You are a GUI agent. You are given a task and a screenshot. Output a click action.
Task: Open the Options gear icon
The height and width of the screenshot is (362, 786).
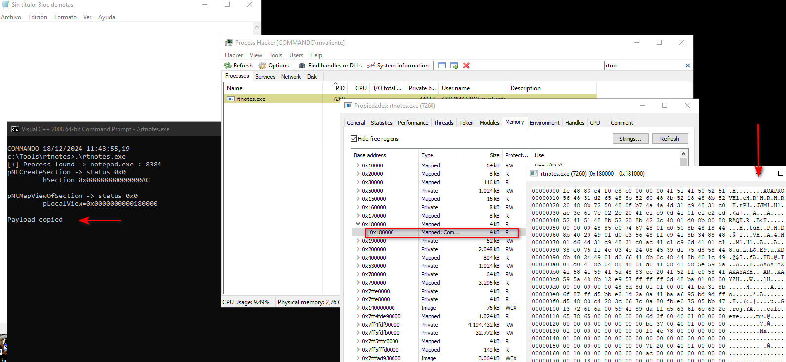(x=262, y=66)
